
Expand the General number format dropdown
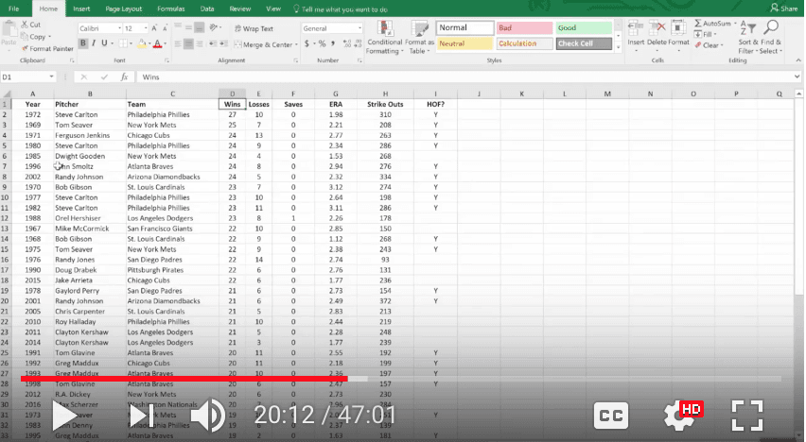tap(353, 28)
